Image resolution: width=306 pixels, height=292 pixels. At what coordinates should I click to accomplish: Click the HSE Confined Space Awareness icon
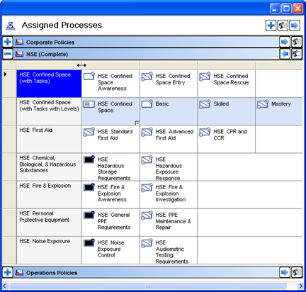point(89,76)
